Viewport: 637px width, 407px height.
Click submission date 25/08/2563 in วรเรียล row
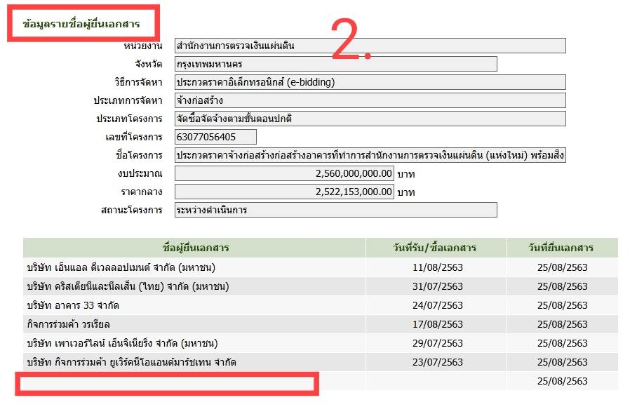562,324
